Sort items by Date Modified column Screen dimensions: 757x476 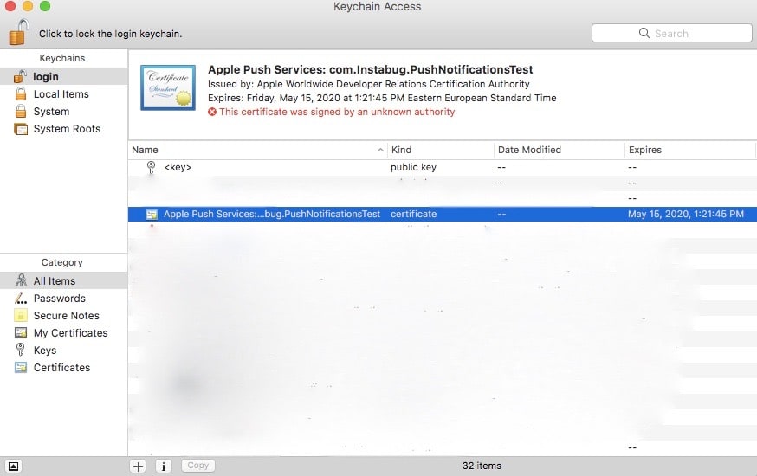point(559,150)
